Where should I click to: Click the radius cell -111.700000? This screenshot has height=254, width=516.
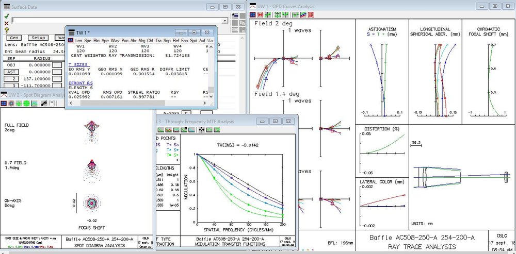pyautogui.click(x=37, y=86)
